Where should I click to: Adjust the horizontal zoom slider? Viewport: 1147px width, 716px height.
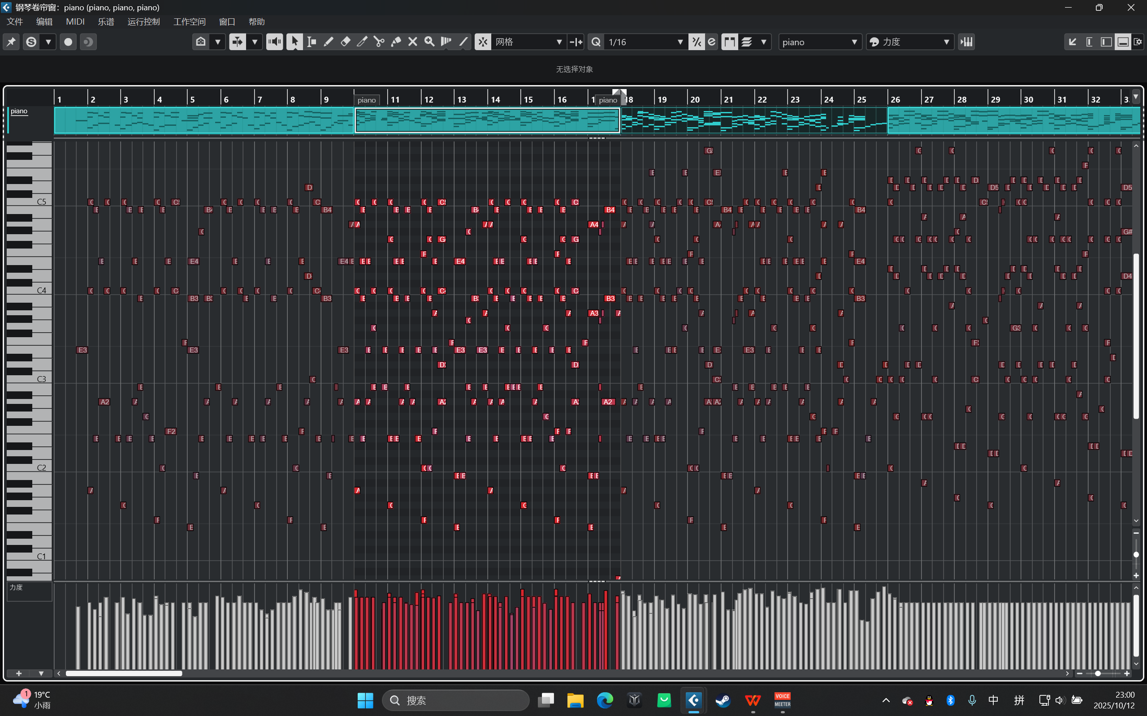pos(1098,673)
